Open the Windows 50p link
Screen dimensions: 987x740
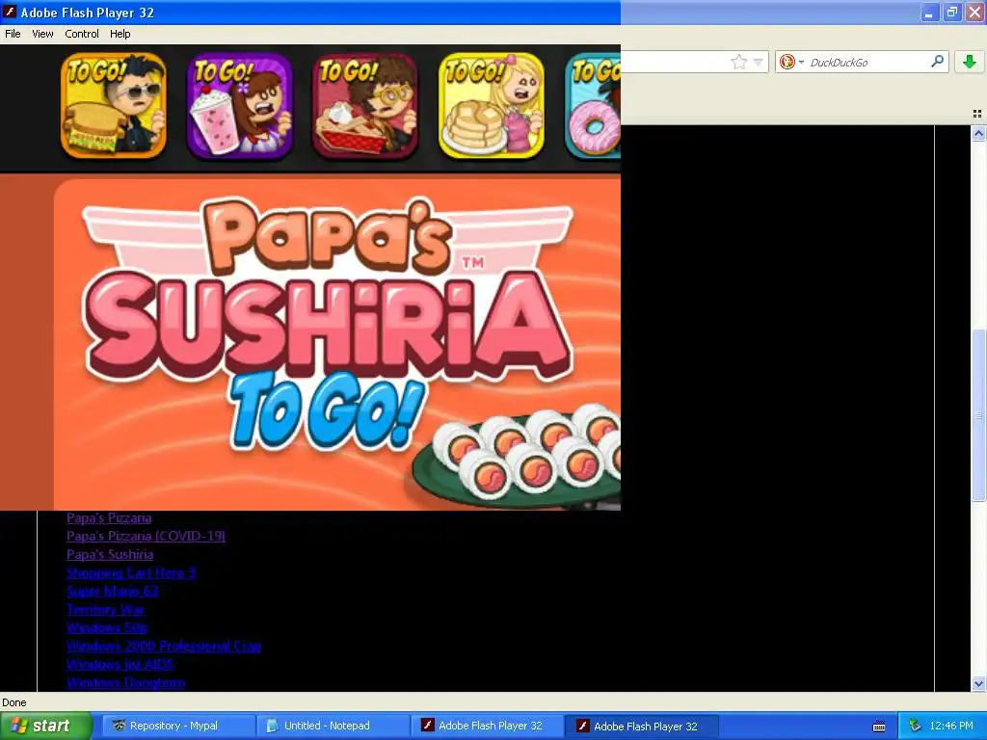point(107,627)
